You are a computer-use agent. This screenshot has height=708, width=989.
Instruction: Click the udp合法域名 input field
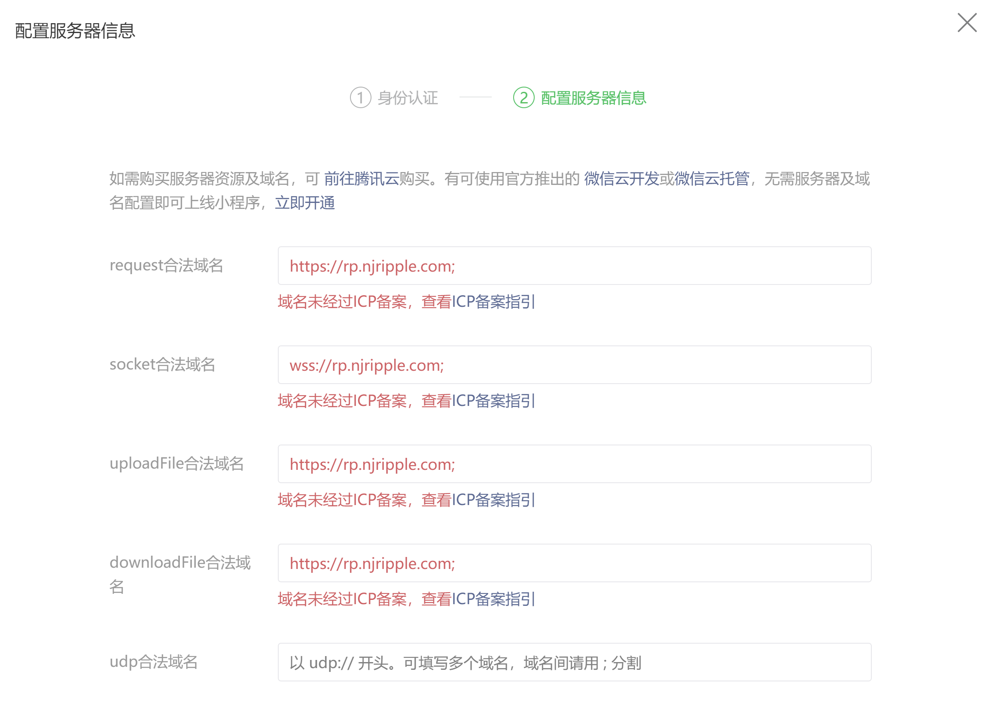tap(574, 662)
